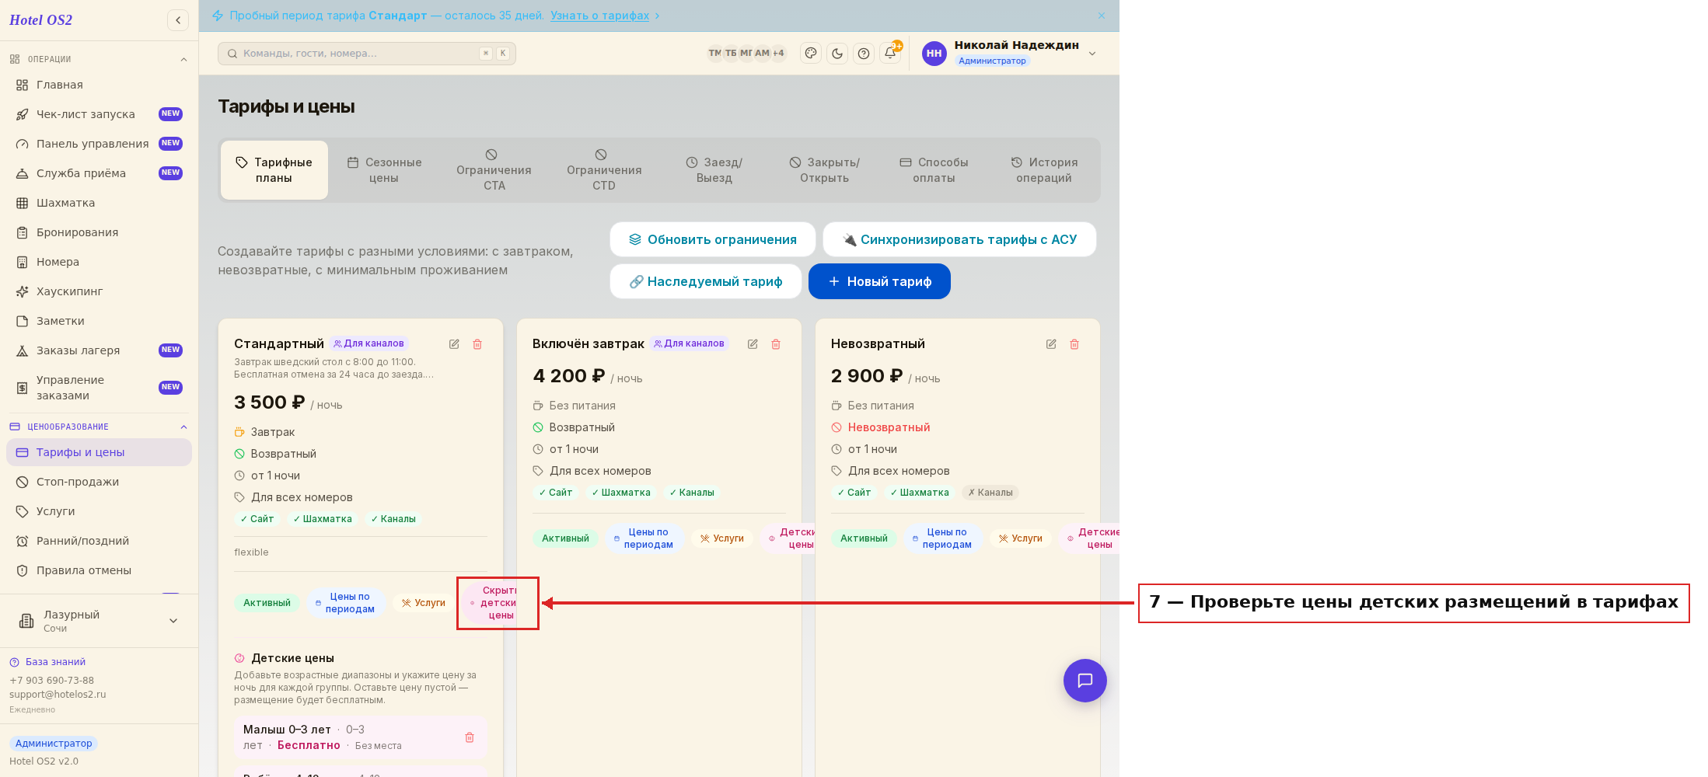Open the Узнать о тарифах link
1708x777 pixels.
point(599,16)
